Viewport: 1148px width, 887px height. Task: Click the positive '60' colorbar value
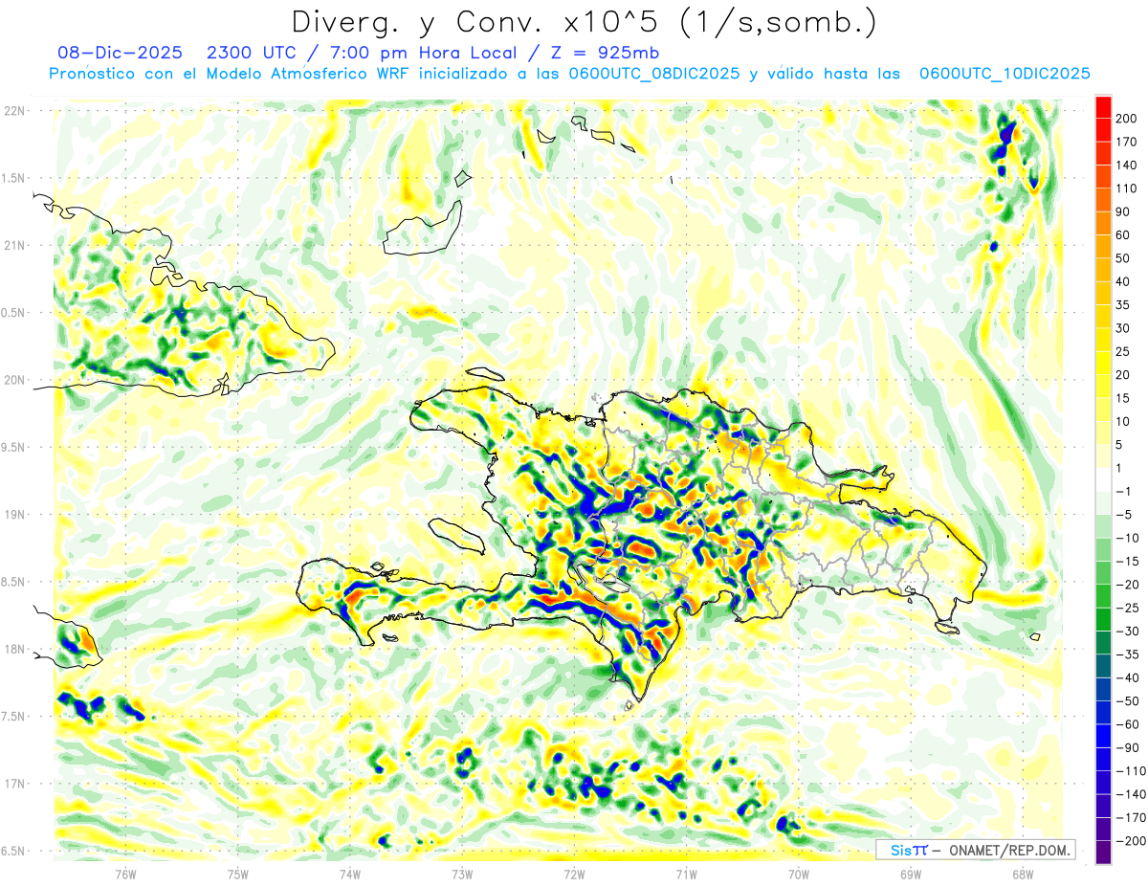coord(1124,235)
